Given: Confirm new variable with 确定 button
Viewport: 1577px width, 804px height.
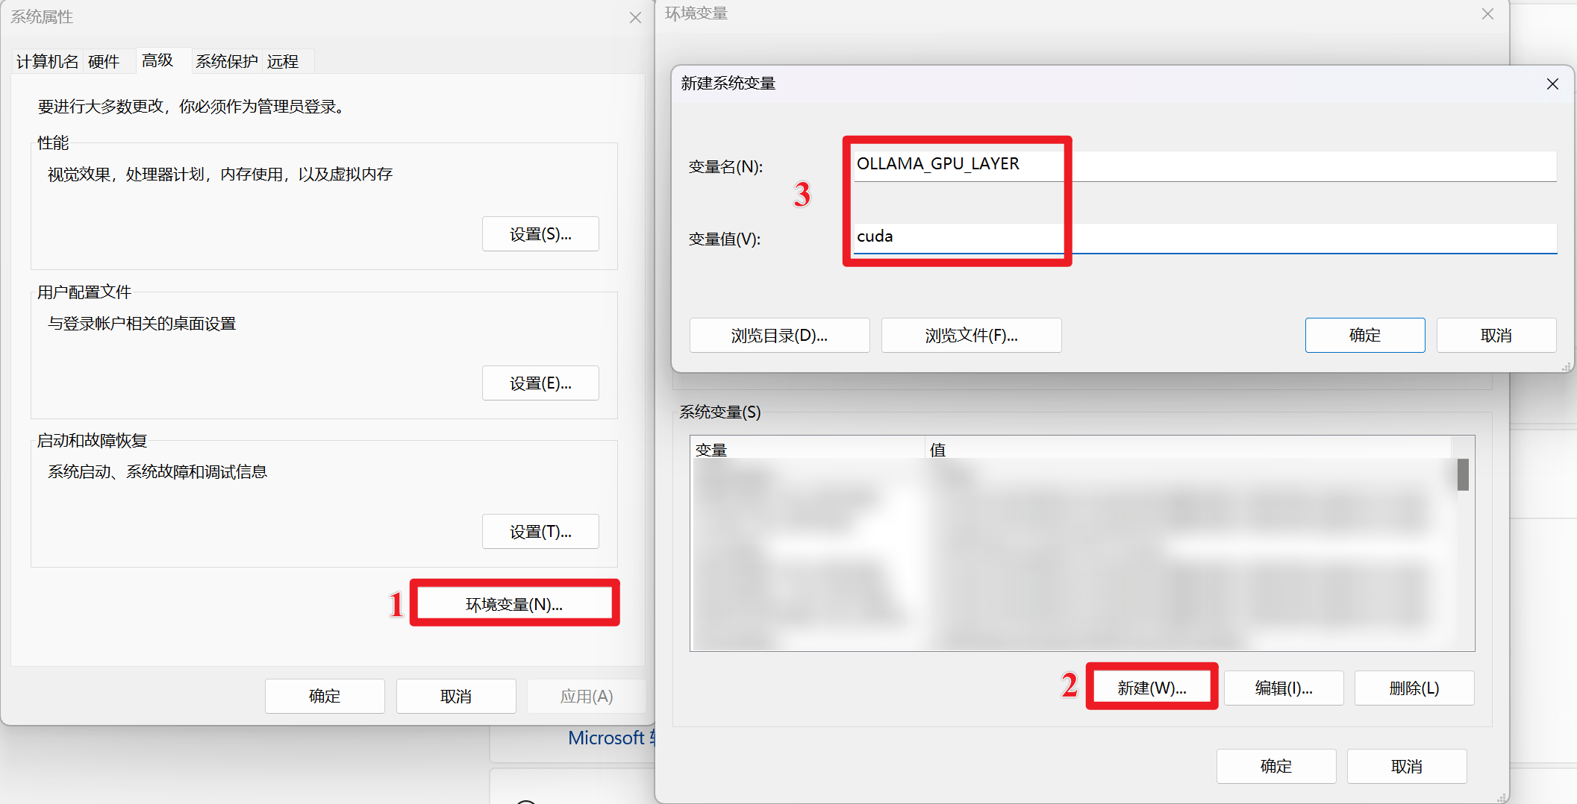Looking at the screenshot, I should (x=1364, y=336).
